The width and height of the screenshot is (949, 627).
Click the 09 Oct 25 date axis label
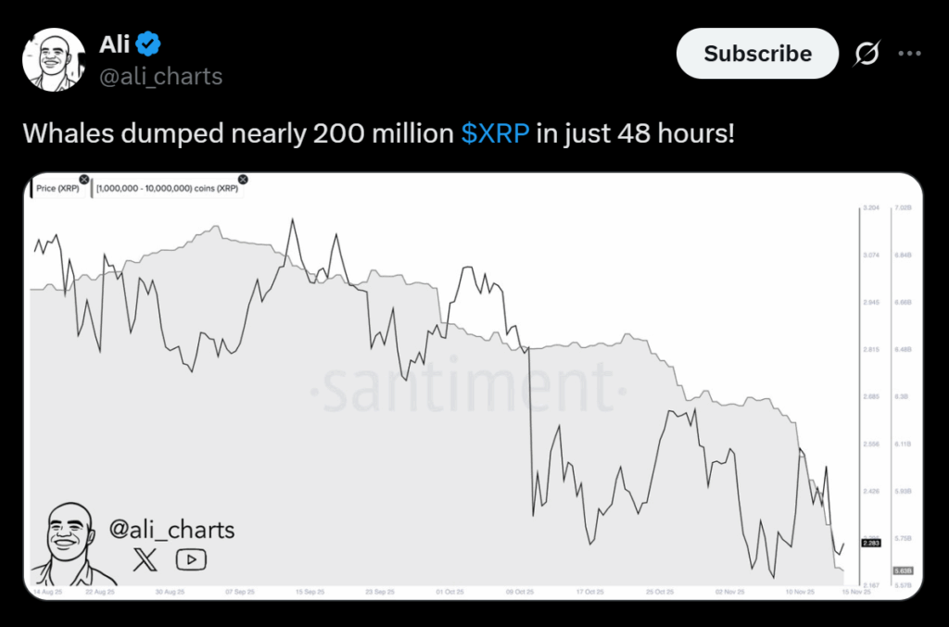coord(519,591)
